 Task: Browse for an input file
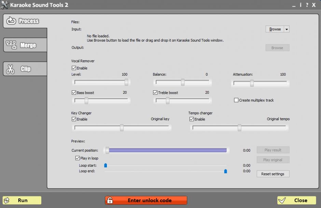275,29
